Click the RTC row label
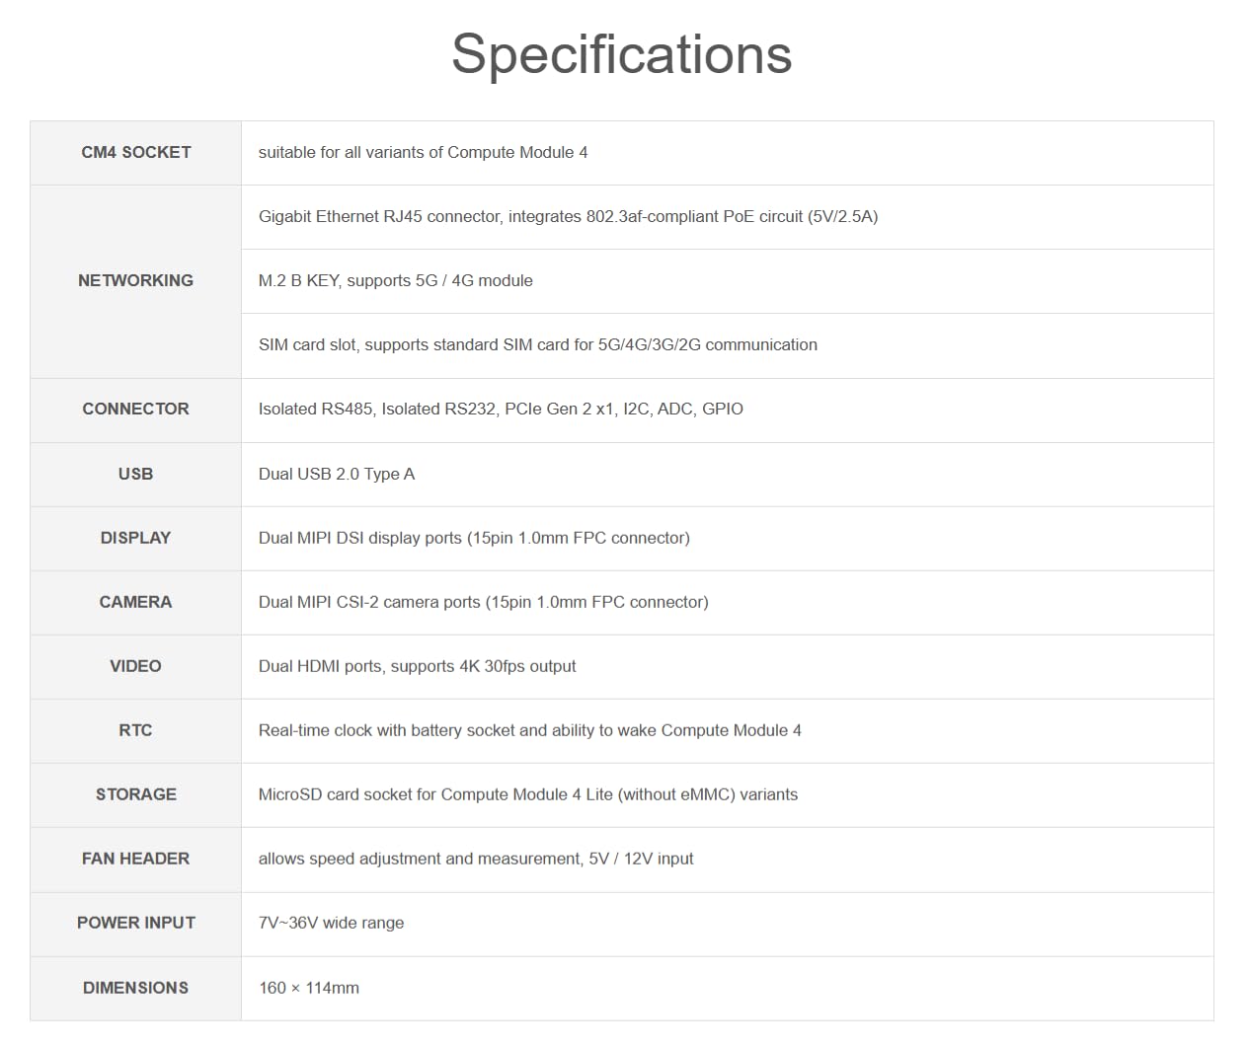Viewport: 1249px width, 1048px height. (136, 730)
